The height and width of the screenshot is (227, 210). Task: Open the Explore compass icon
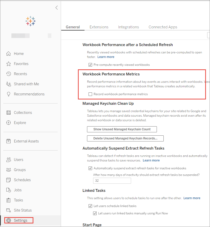click(x=9, y=123)
